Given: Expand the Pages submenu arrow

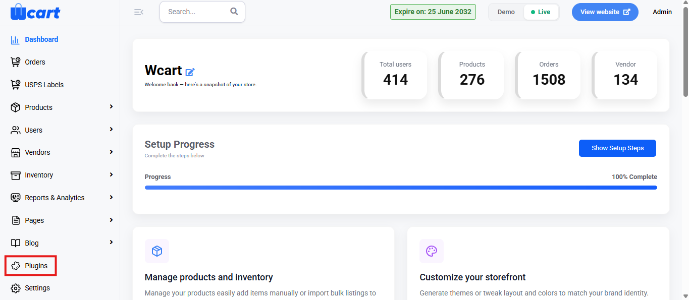Looking at the screenshot, I should click(111, 220).
